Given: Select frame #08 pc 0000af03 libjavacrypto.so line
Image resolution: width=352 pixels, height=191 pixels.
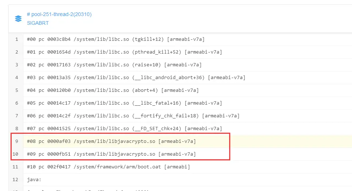Looking at the screenshot, I should click(x=112, y=141).
